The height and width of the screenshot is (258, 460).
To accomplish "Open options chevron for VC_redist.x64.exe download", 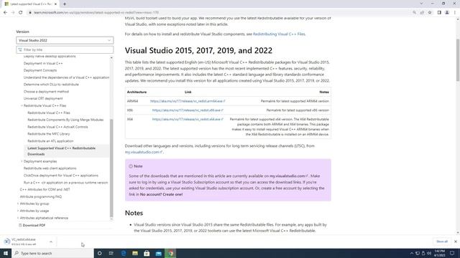I will 51,242.
